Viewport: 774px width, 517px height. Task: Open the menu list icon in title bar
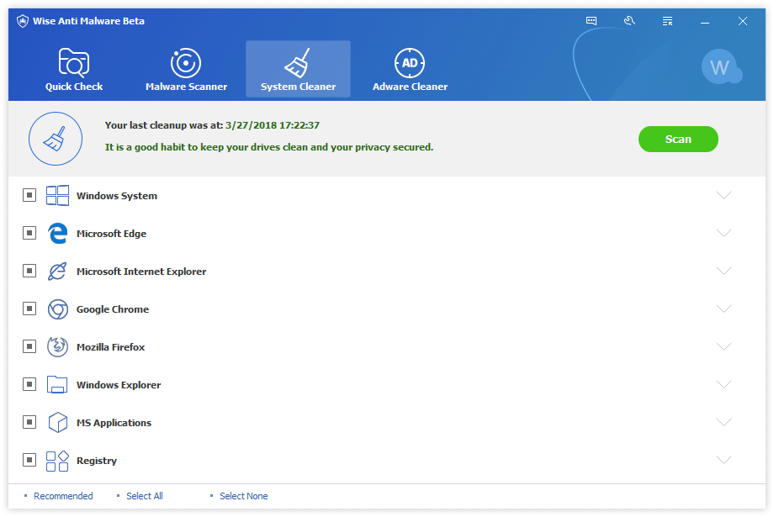(x=667, y=21)
